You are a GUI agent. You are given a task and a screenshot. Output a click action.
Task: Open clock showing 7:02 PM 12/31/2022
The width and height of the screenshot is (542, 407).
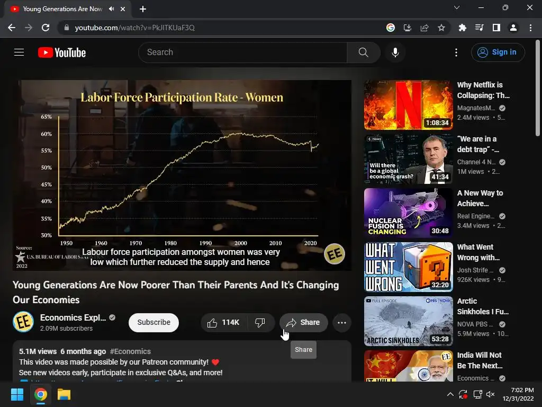pyautogui.click(x=518, y=394)
